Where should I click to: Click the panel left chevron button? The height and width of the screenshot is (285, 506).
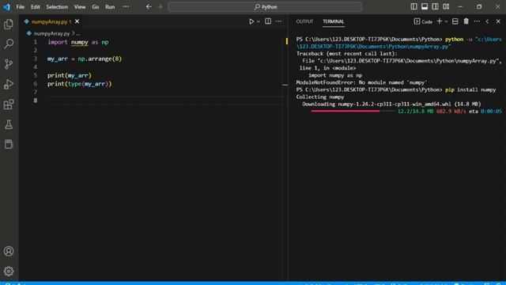pyautogui.click(x=487, y=21)
